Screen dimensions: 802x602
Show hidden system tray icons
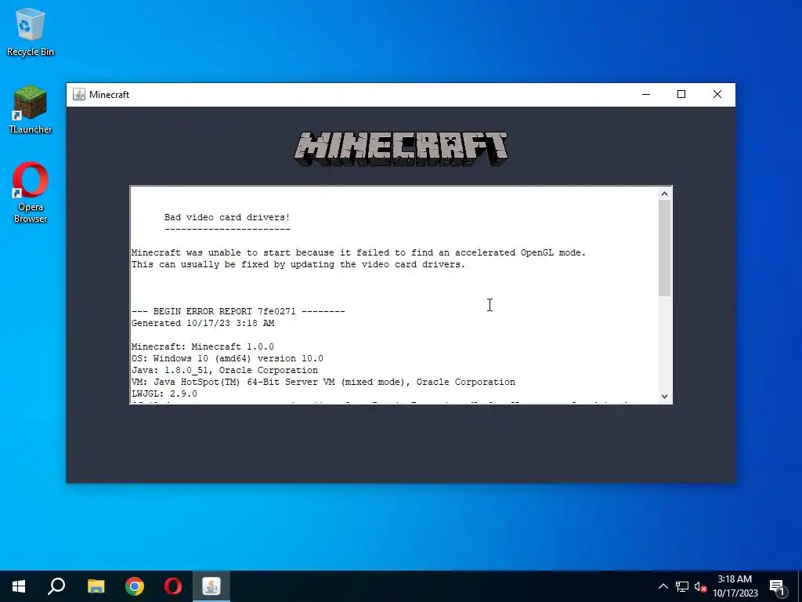click(x=663, y=586)
